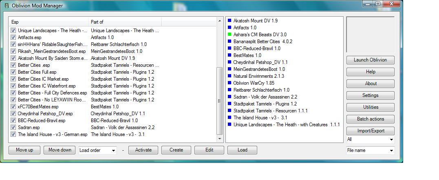Click the Esp column header
Screen dimensions: 439x180
[48, 22]
